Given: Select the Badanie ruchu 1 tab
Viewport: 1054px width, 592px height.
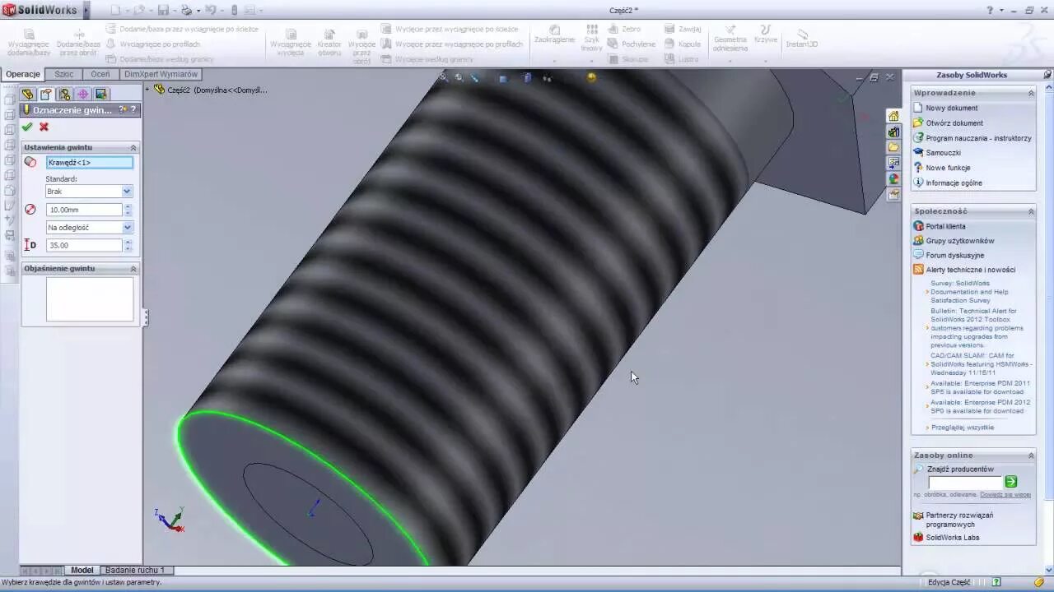Looking at the screenshot, I should [135, 570].
